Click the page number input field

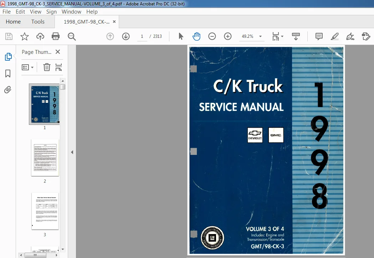click(x=142, y=36)
